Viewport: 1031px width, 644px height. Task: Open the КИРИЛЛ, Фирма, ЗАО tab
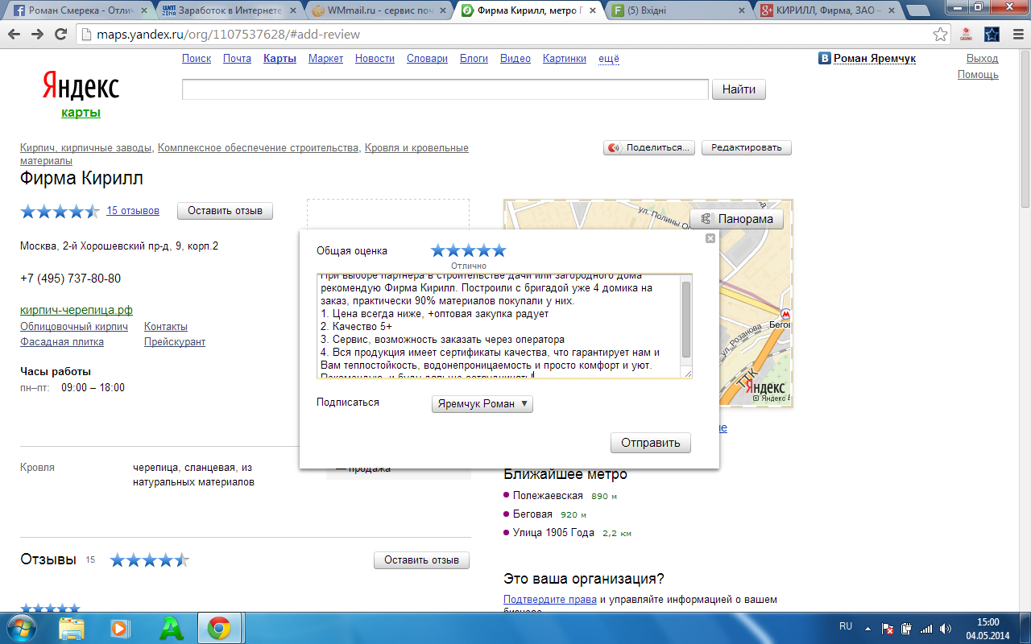tap(828, 11)
